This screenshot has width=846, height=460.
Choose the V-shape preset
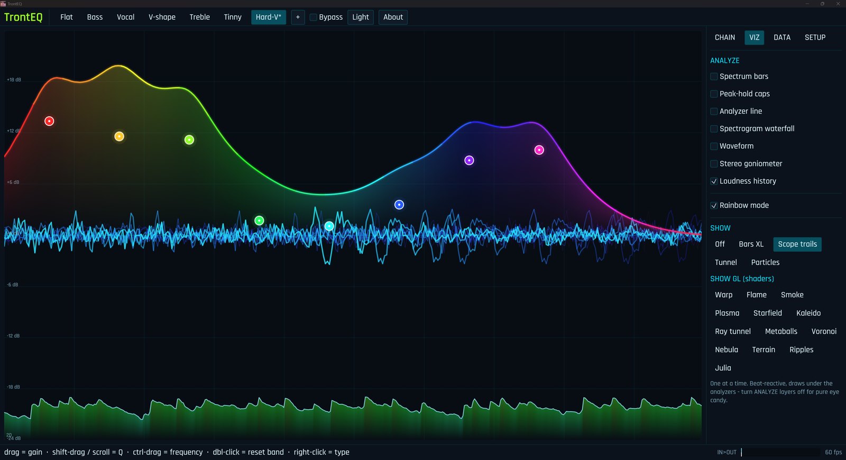pos(162,17)
